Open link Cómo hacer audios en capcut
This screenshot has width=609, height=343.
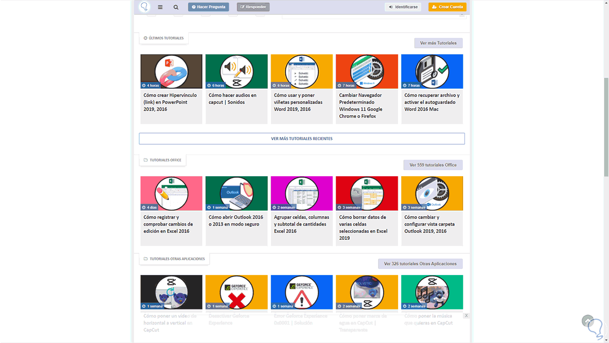coord(233,99)
